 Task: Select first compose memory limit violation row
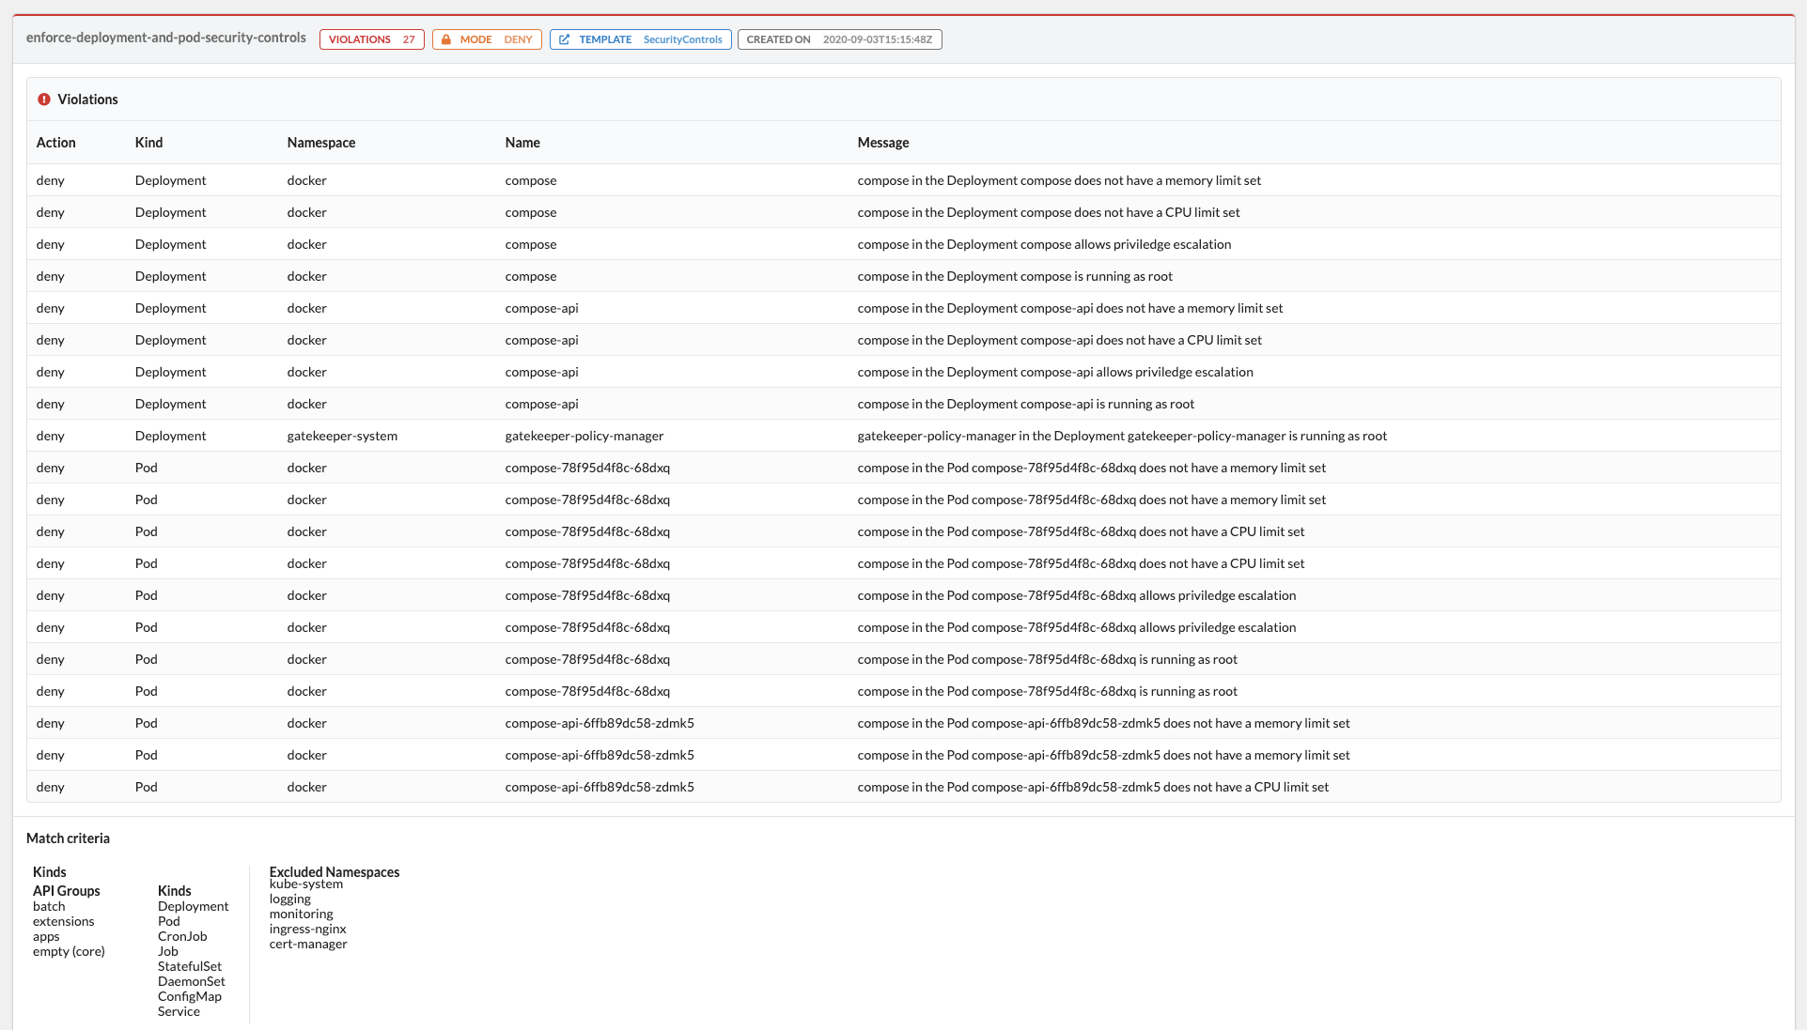pyautogui.click(x=1059, y=180)
